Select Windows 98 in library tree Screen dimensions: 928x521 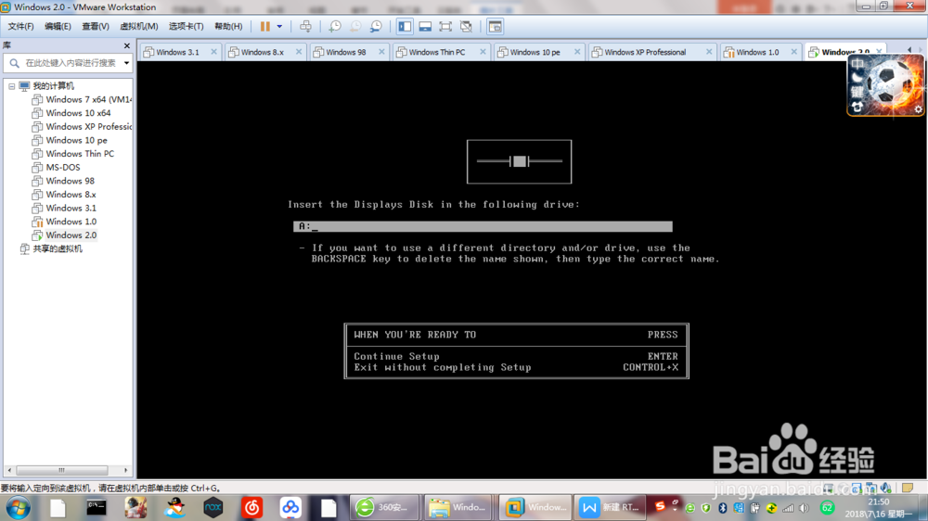click(x=70, y=181)
